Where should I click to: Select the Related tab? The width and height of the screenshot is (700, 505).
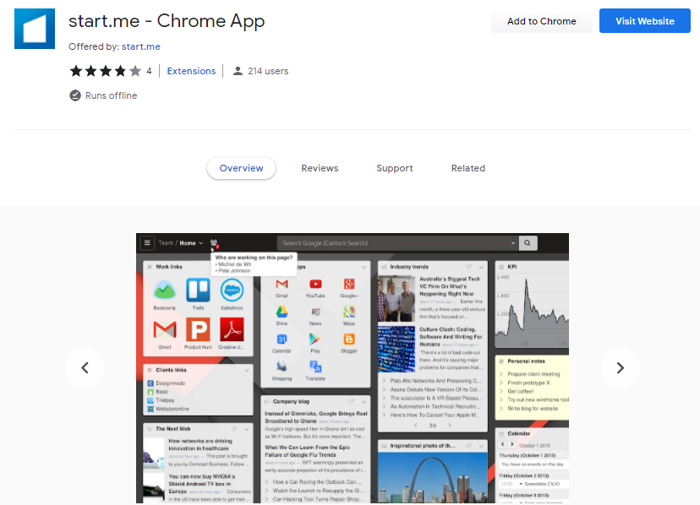tap(468, 168)
